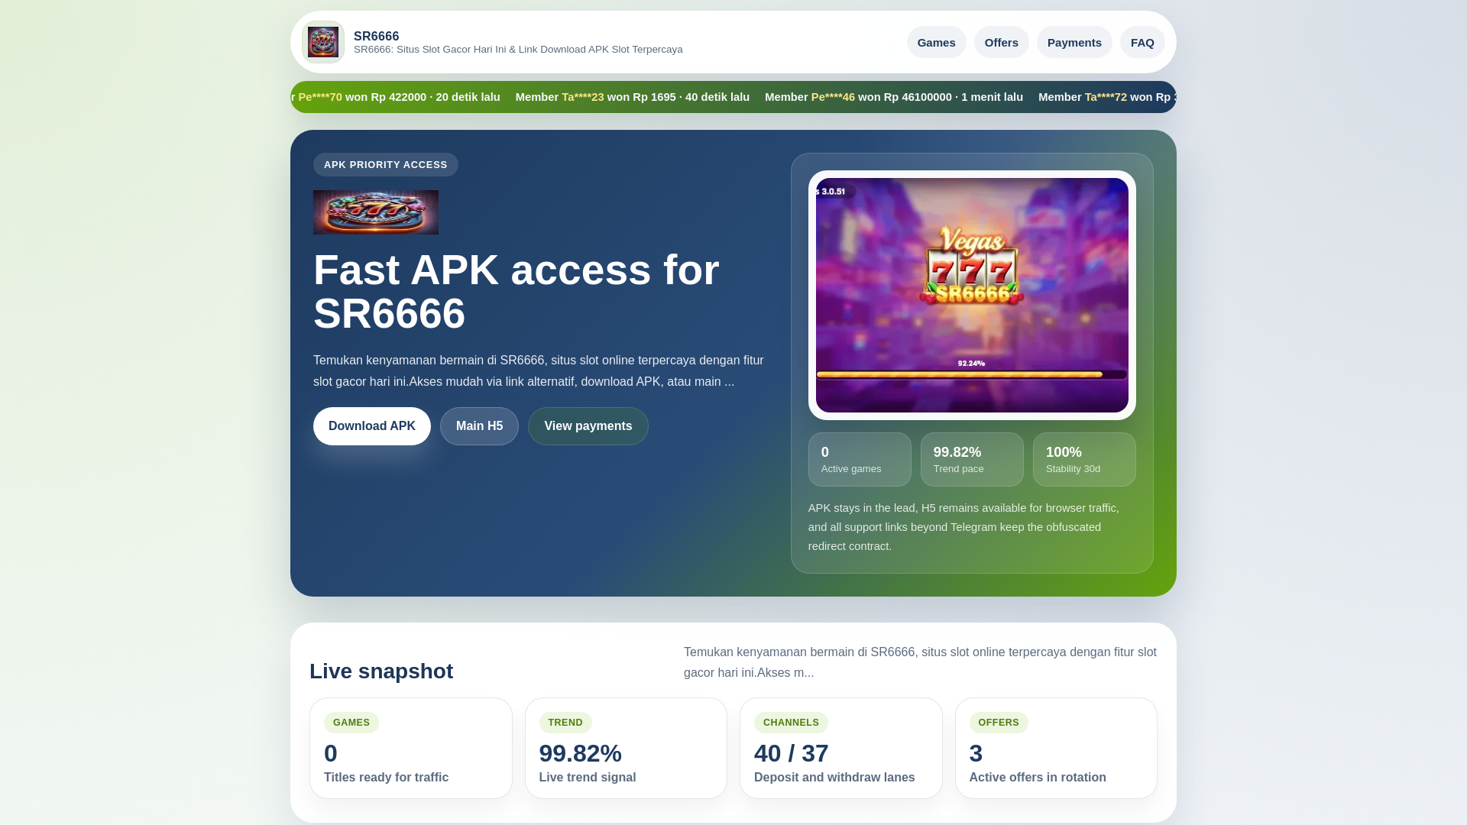The image size is (1467, 825).
Task: Click ticker entry for member Ta****23
Action: [633, 97]
